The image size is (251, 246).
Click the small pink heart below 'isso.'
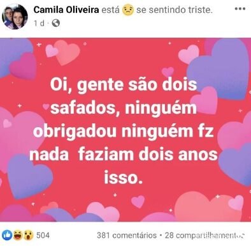138,201
